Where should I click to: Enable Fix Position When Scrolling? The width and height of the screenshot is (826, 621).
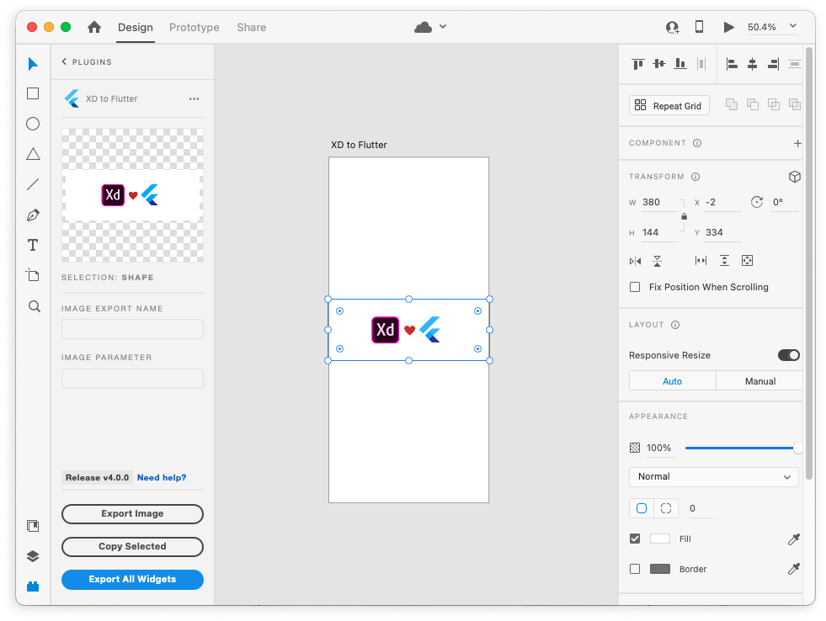pos(635,287)
